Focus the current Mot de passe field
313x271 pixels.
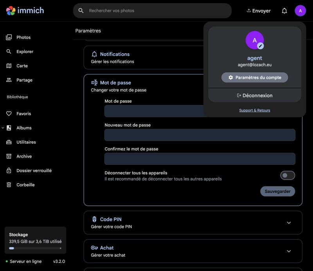pyautogui.click(x=154, y=111)
